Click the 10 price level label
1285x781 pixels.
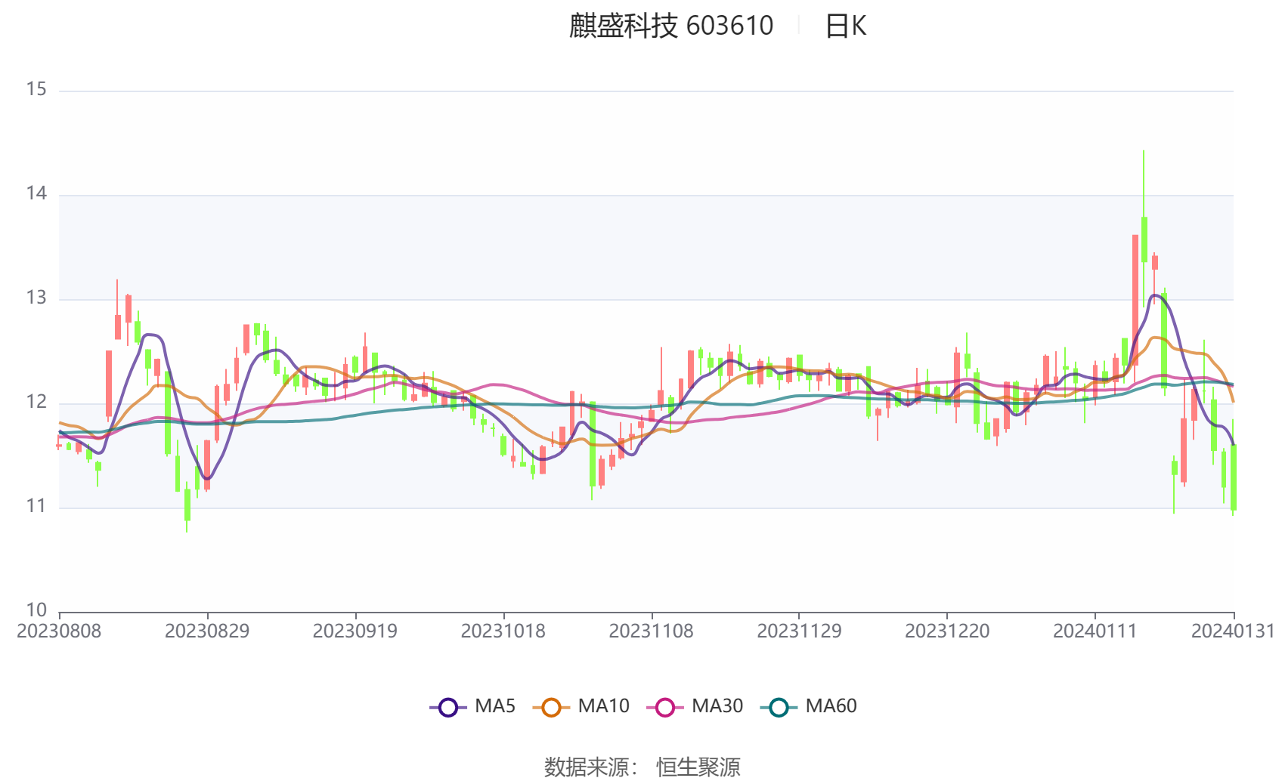tap(36, 610)
